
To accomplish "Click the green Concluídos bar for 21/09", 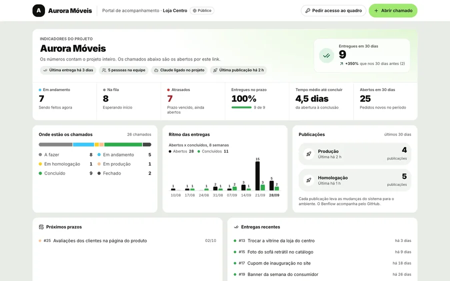I will pyautogui.click(x=262, y=187).
